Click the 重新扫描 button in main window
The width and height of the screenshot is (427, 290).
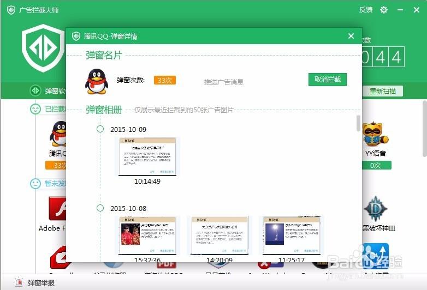[x=383, y=92]
